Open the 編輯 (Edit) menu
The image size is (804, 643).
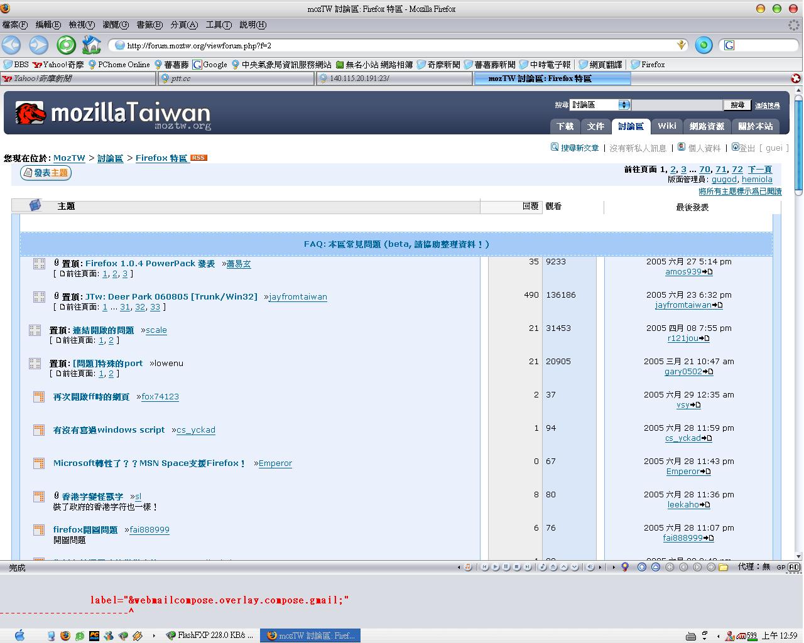[48, 24]
